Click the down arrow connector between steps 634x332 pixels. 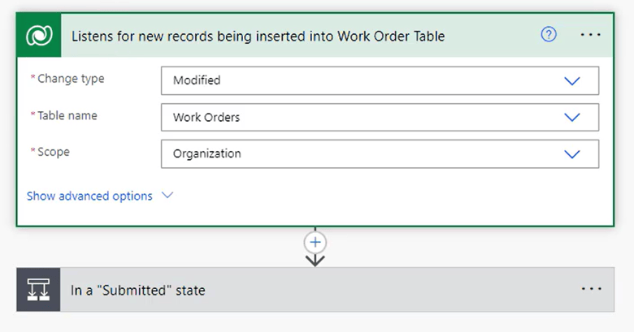(x=315, y=260)
